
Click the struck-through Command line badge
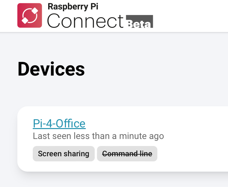click(x=127, y=154)
